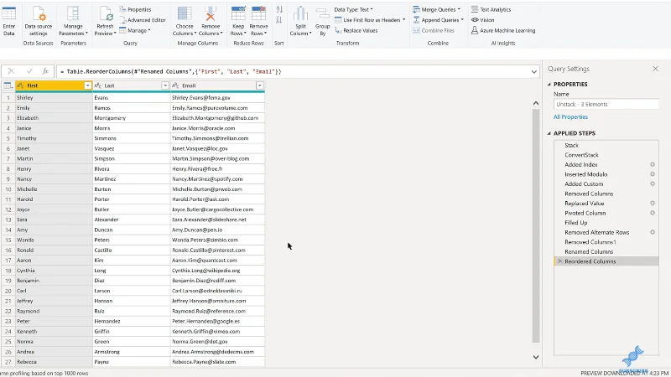Click the Remove Rows icon
The height and width of the screenshot is (377, 671).
point(258,13)
